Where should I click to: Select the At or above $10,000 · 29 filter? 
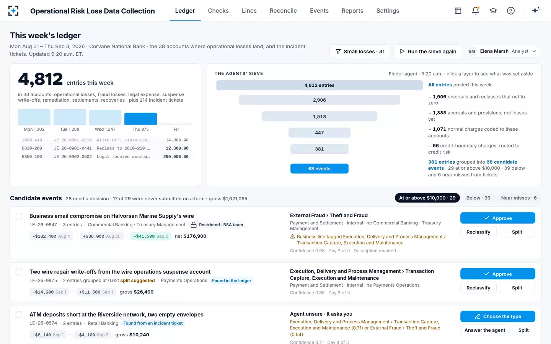coord(427,198)
